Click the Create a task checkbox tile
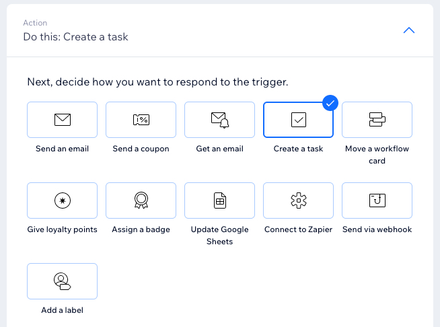 [x=298, y=120]
